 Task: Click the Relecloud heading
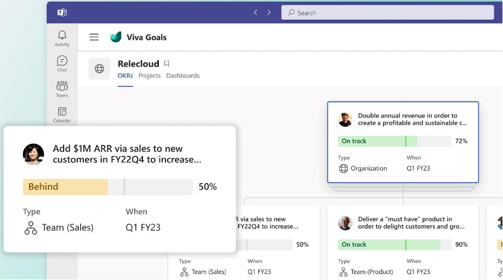(138, 63)
